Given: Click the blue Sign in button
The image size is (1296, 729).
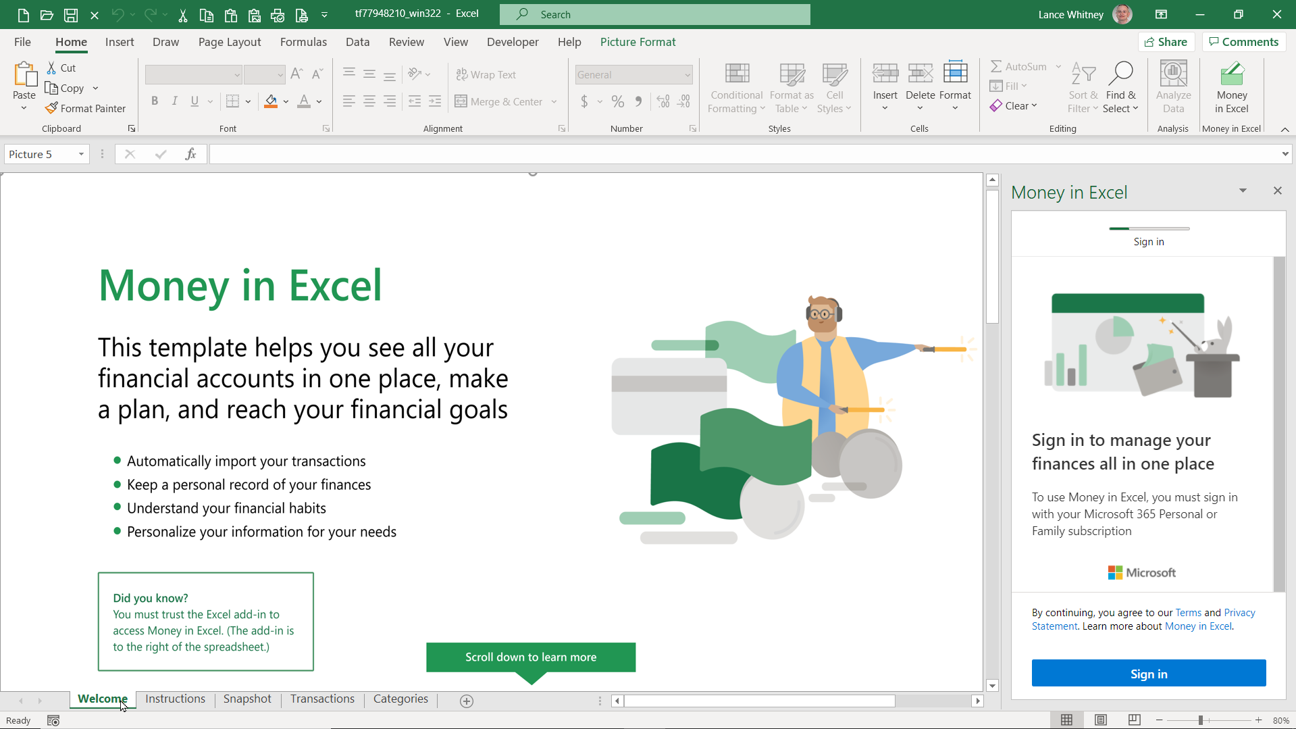Looking at the screenshot, I should (x=1148, y=674).
